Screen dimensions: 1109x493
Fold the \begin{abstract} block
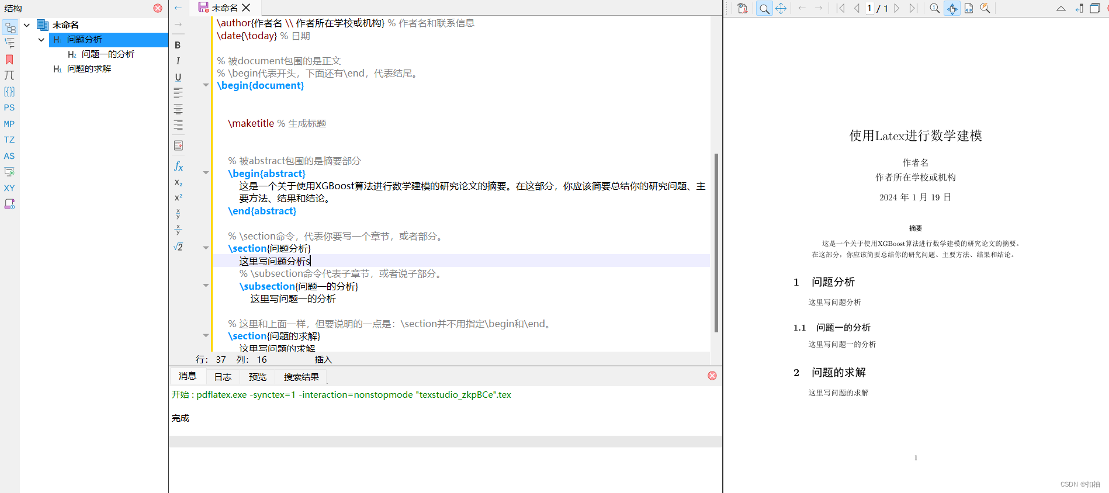click(x=206, y=173)
